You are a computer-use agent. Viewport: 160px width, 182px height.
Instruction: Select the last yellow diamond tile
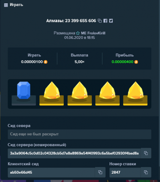point(135,94)
